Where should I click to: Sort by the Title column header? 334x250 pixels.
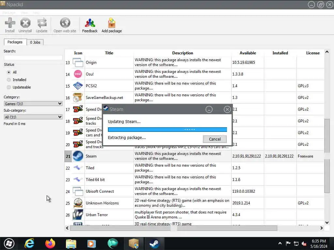pos(109,53)
